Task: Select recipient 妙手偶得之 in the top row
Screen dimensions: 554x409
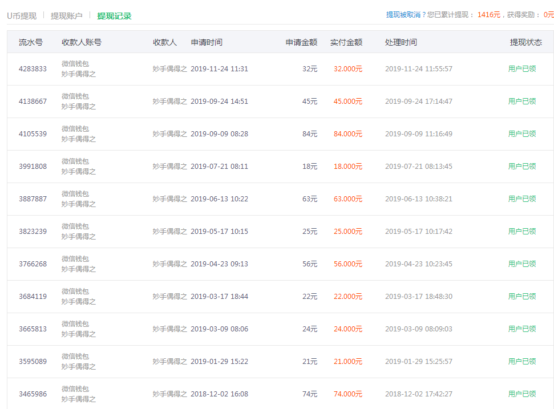Action: pos(170,69)
